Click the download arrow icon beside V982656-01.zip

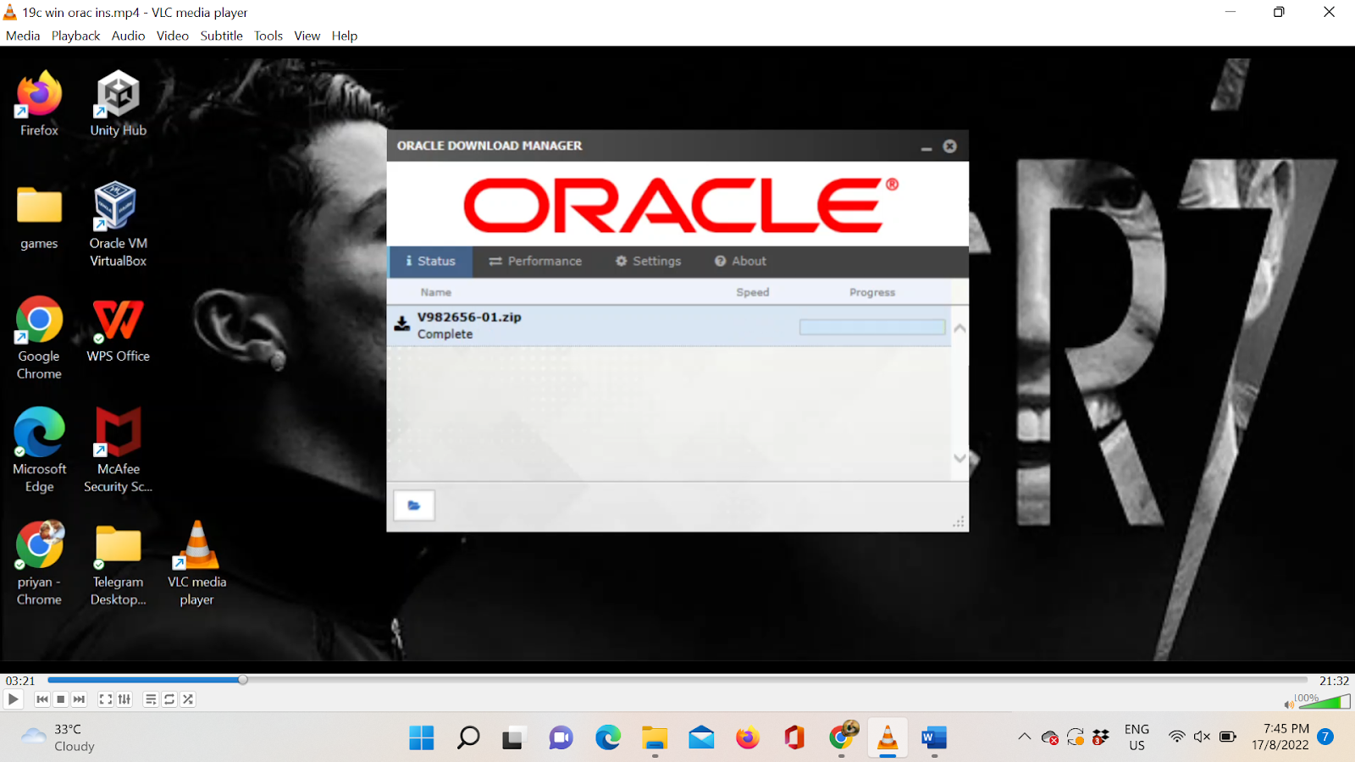pyautogui.click(x=402, y=324)
